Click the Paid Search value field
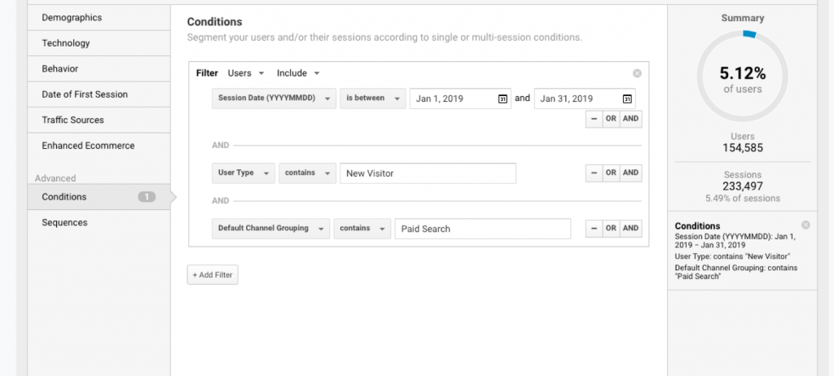Image resolution: width=834 pixels, height=376 pixels. coord(482,229)
